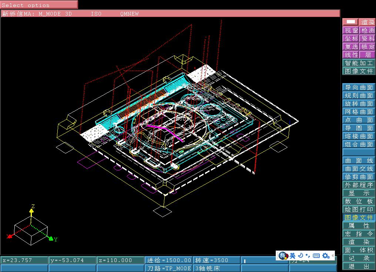Toggle the half-moon width mode icon

pos(301,255)
